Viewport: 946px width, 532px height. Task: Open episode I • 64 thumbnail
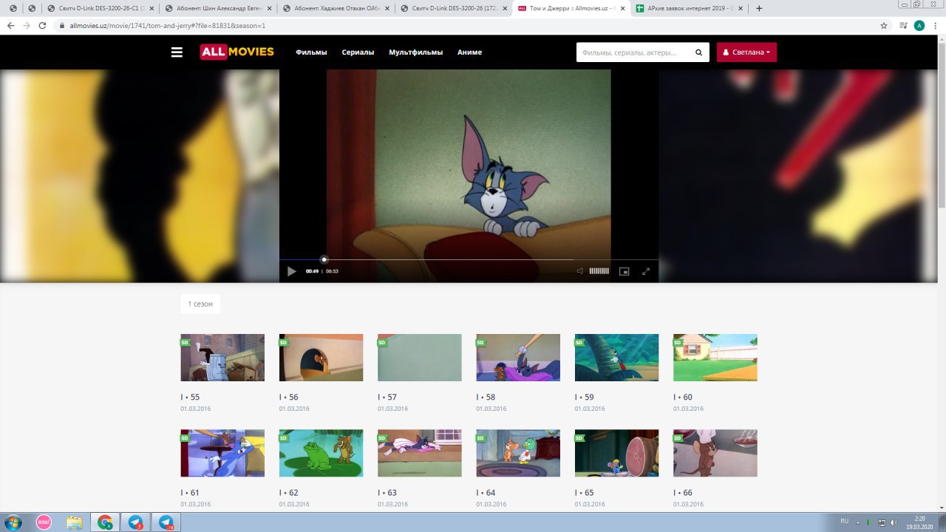click(518, 453)
